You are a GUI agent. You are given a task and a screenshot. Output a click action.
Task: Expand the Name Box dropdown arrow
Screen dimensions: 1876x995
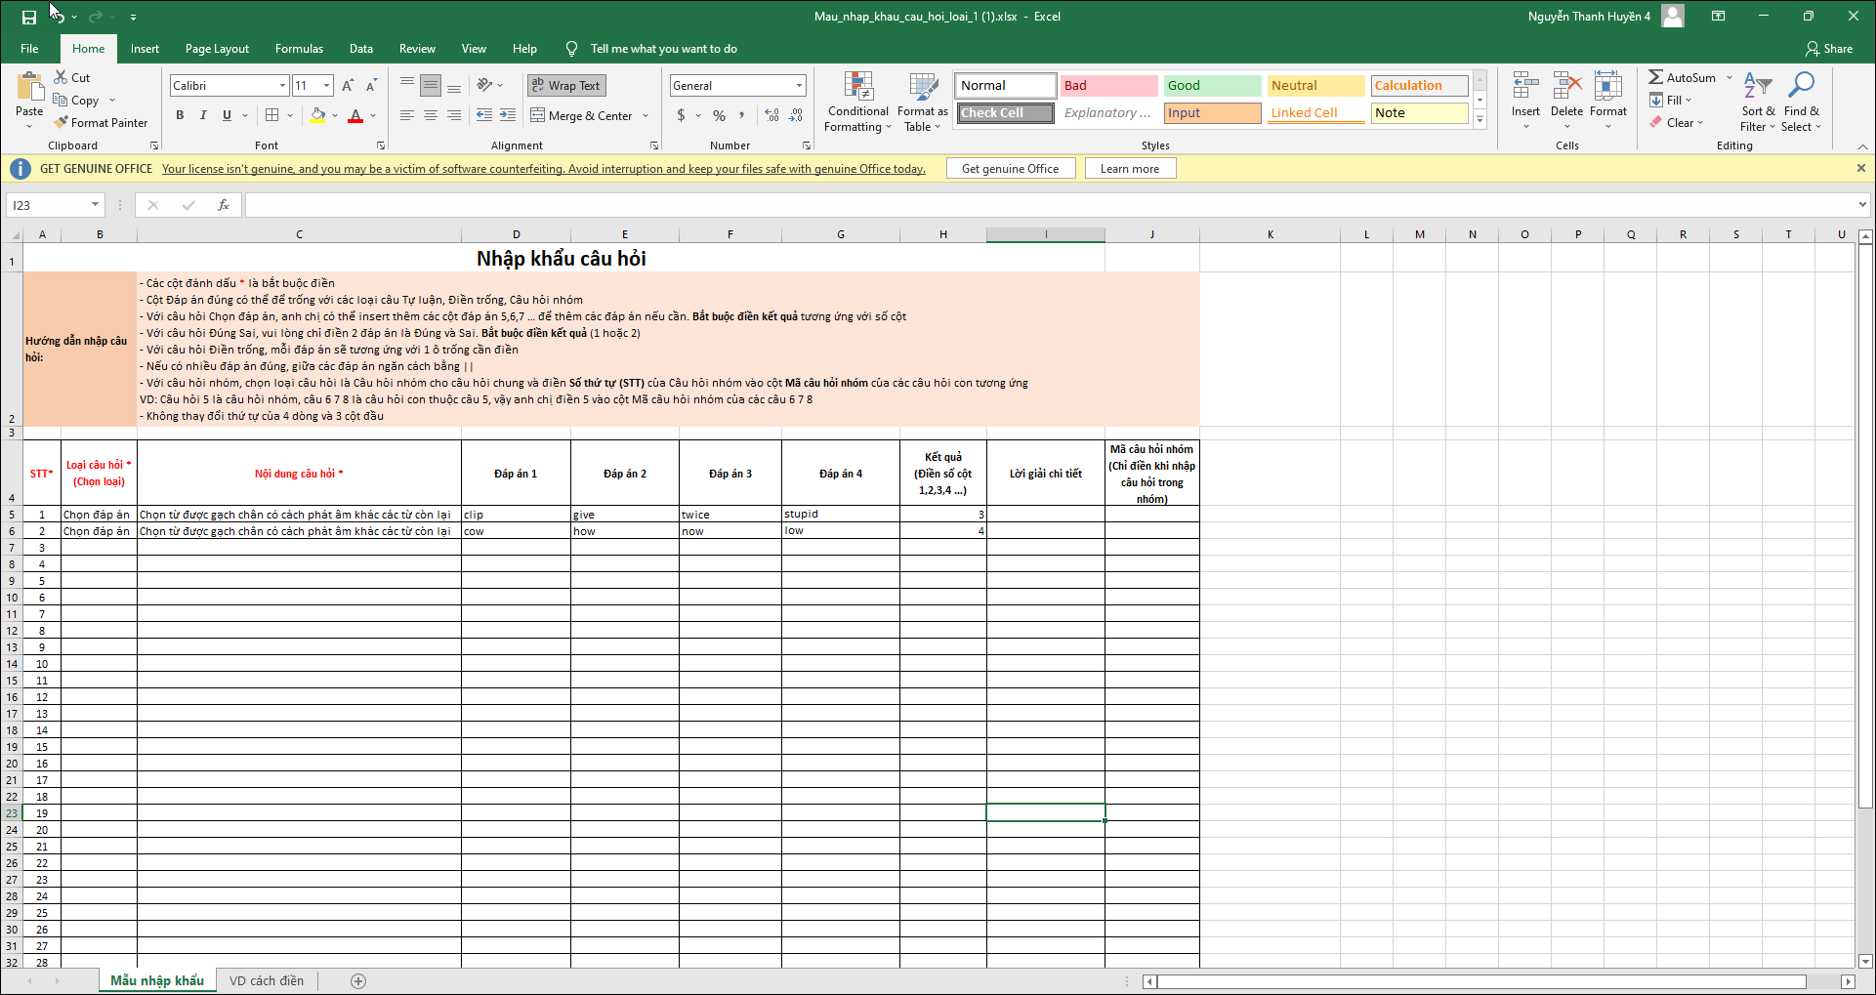[x=95, y=205]
